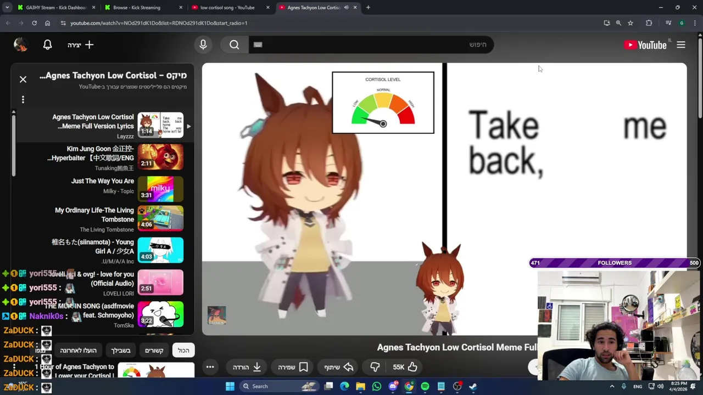Image resolution: width=703 pixels, height=395 pixels.
Task: Click the Windows taskbar Search box
Action: pyautogui.click(x=280, y=386)
